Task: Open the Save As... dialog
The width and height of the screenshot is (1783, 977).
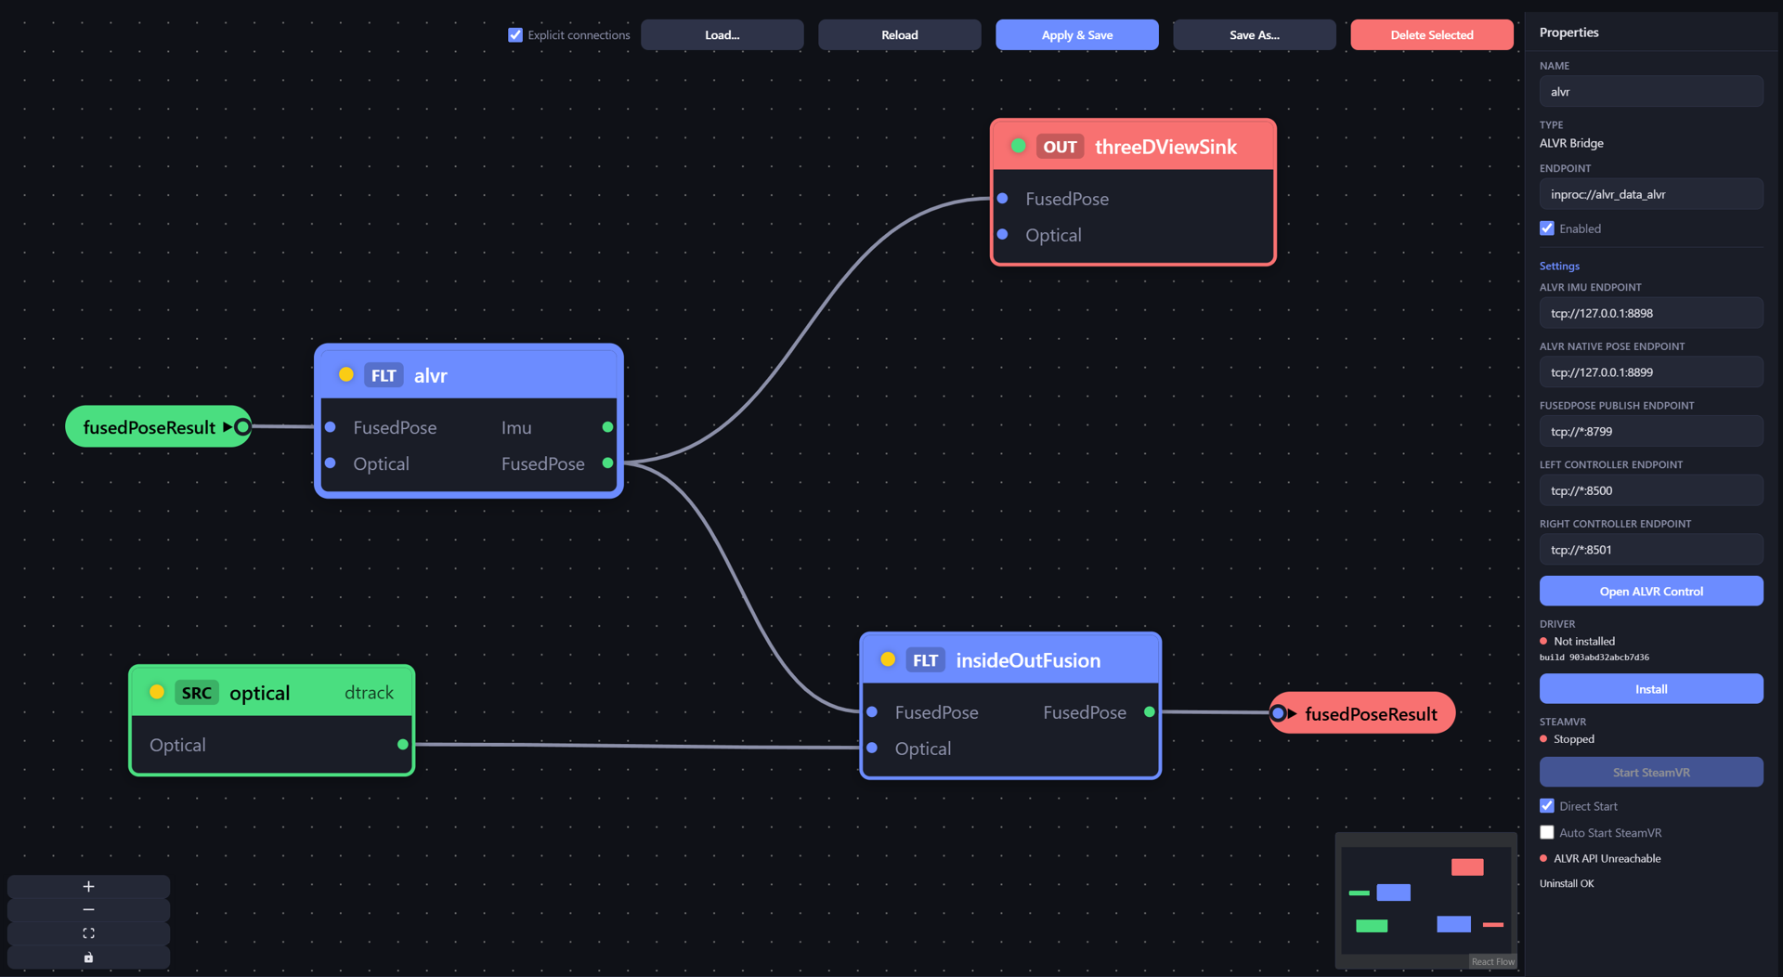Action: (1254, 35)
